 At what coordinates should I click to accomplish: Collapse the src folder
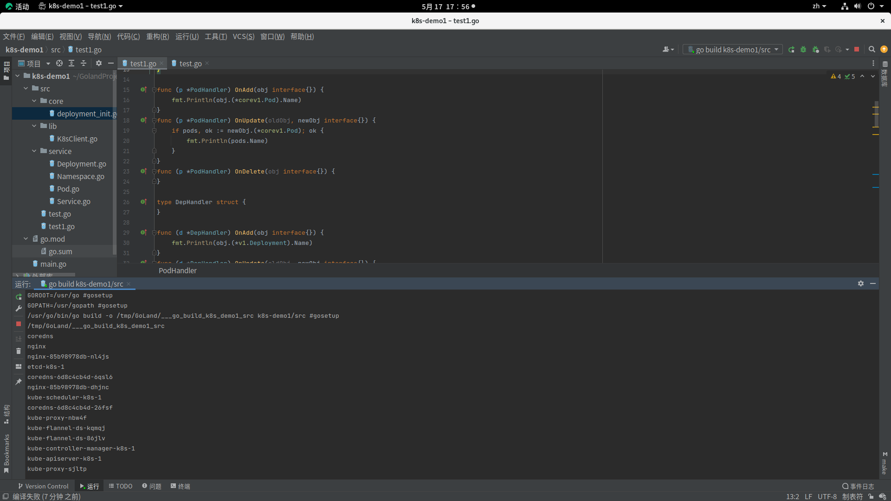(26, 88)
